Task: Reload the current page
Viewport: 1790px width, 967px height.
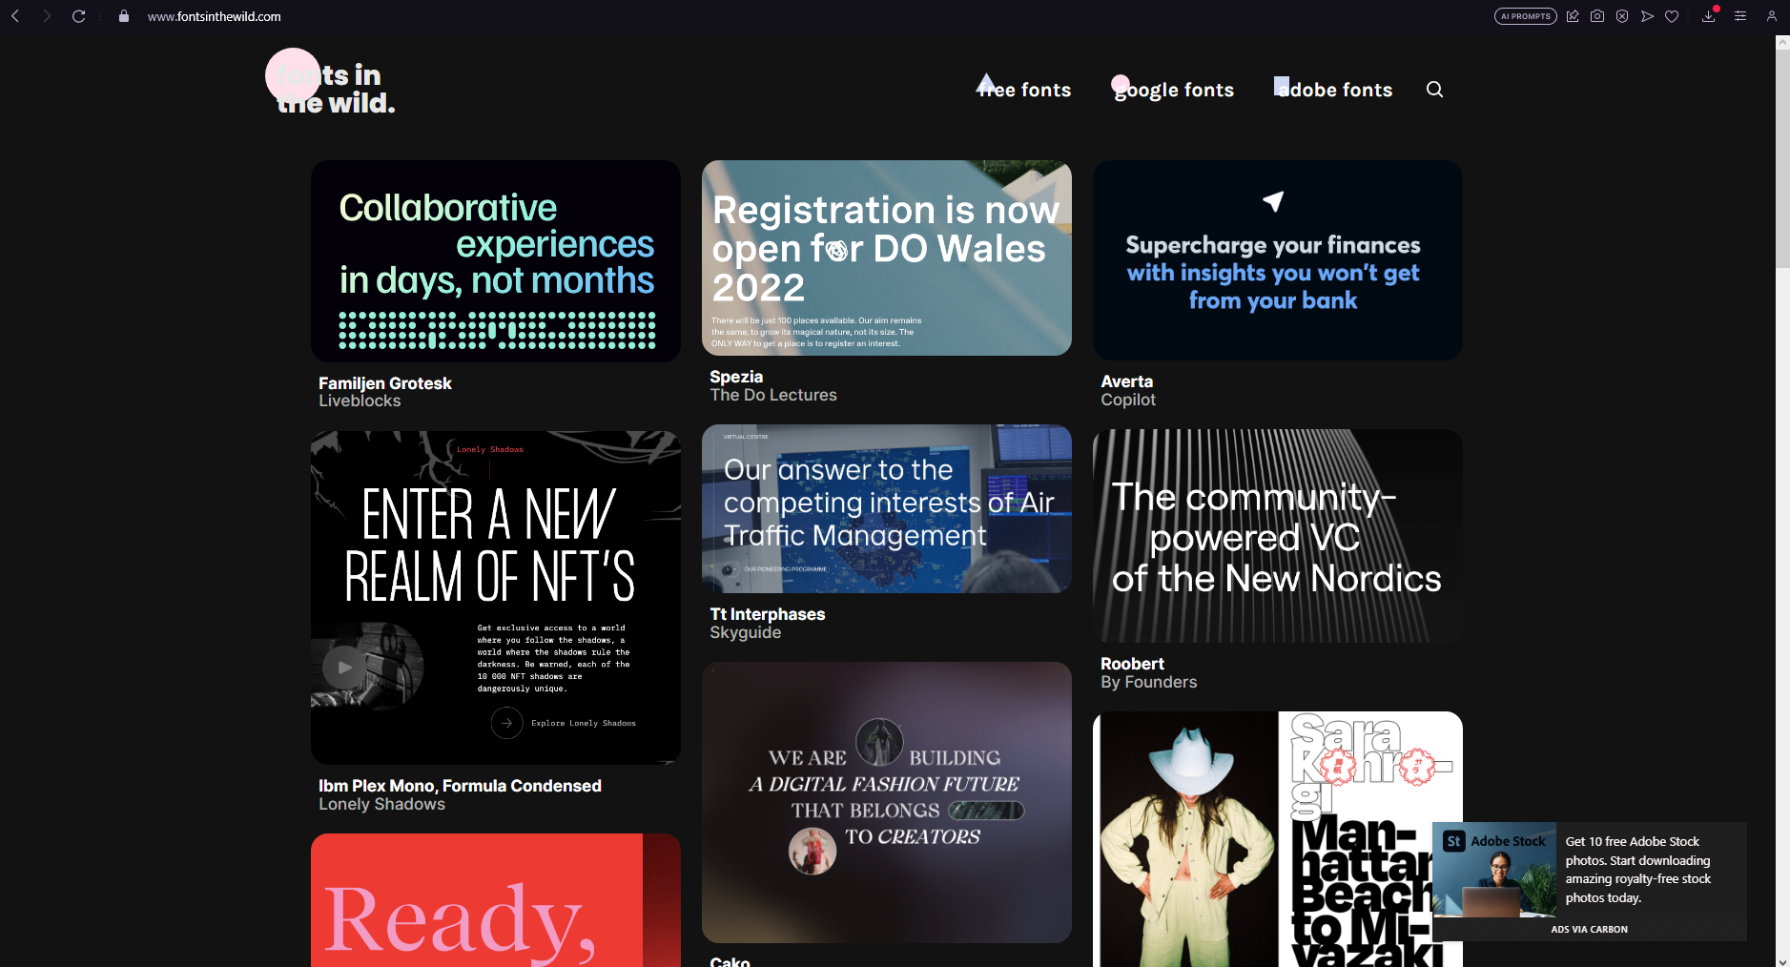Action: 78,16
